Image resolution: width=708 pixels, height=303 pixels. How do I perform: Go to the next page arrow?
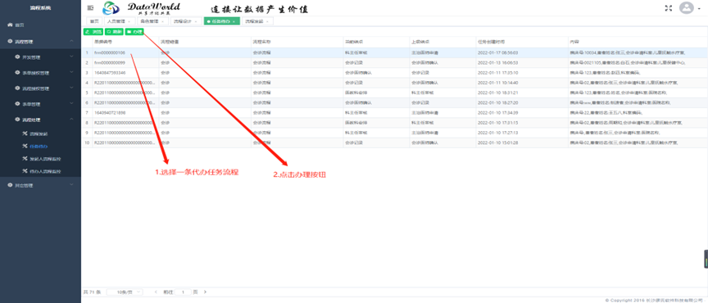click(x=205, y=292)
